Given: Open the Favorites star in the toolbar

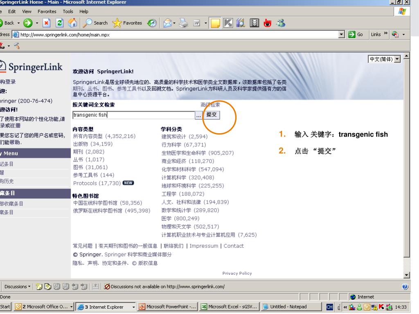Looking at the screenshot, I should pyautogui.click(x=127, y=23).
